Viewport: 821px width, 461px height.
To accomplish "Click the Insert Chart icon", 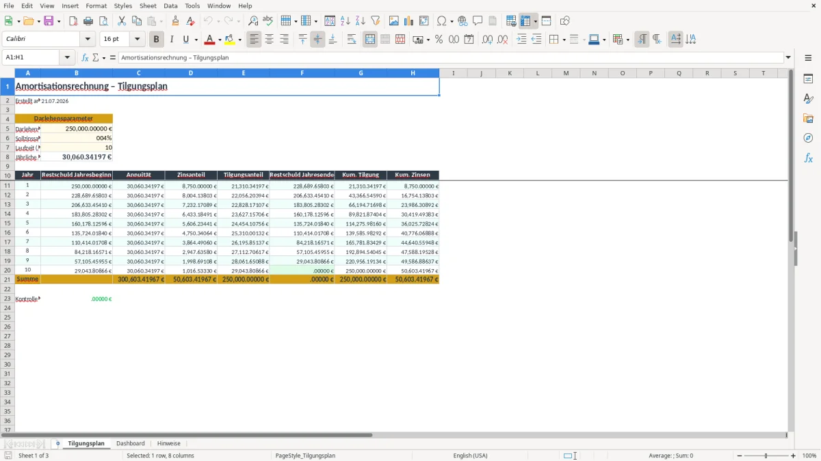I will [x=409, y=20].
